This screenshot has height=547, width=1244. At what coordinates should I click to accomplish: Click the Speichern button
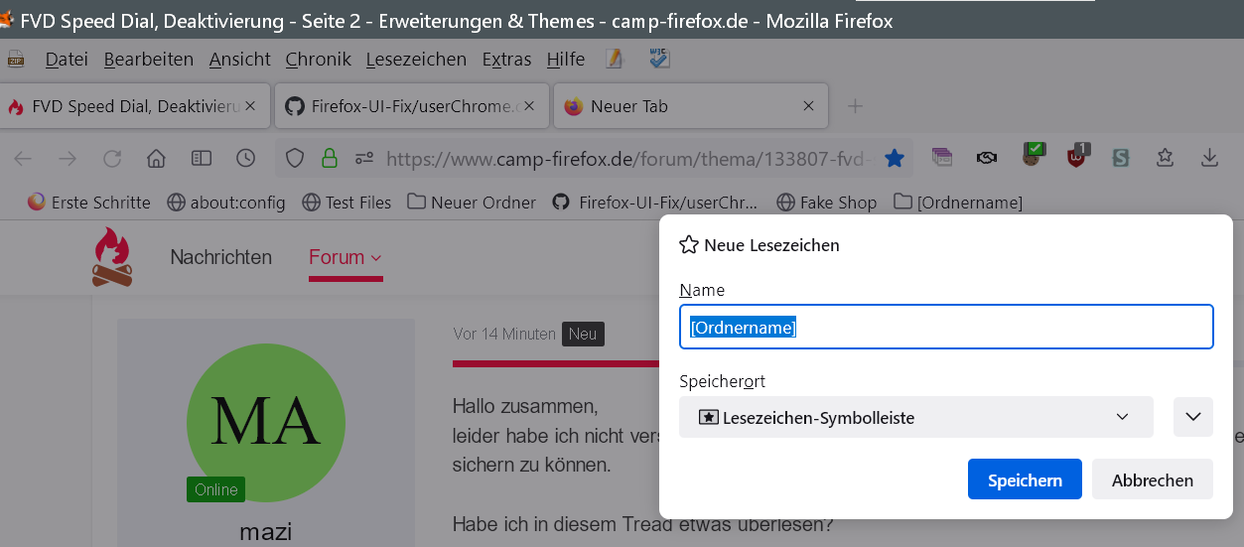[1025, 479]
